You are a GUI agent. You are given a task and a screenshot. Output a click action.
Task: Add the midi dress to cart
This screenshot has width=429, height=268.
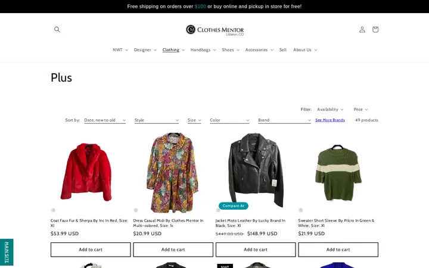(173, 250)
